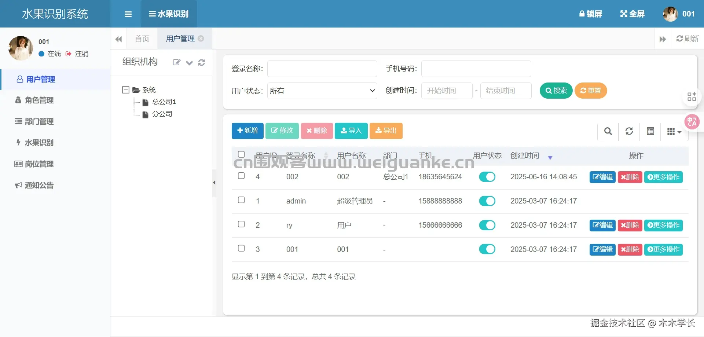The width and height of the screenshot is (704, 337).
Task: Toggle the table search panel icon
Action: [x=608, y=131]
